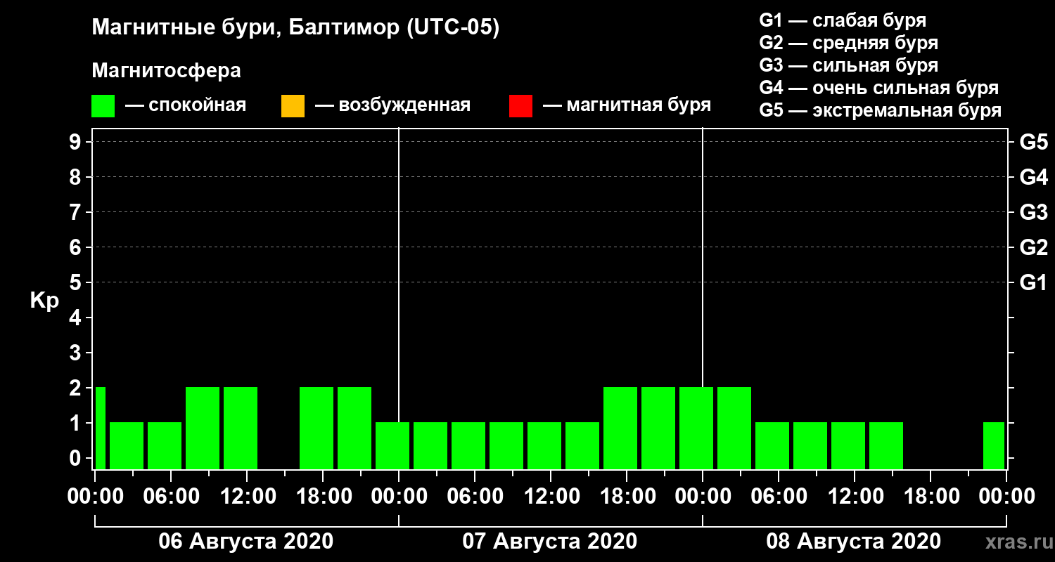The image size is (1055, 562).
Task: Click the 'G1 — слабая буря' legend line
Action: (x=843, y=20)
